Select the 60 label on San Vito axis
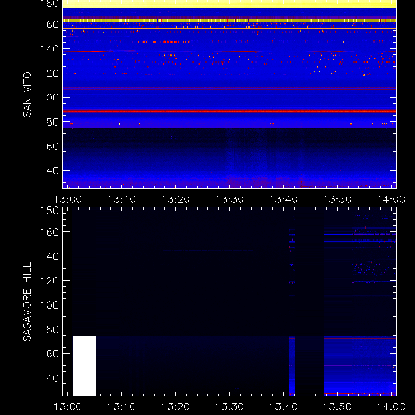 coord(52,146)
